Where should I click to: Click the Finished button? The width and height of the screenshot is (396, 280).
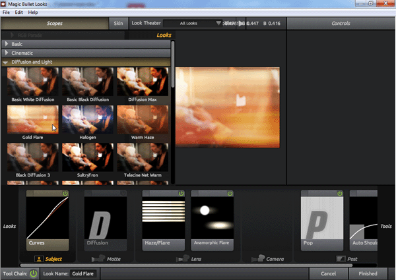(x=368, y=273)
